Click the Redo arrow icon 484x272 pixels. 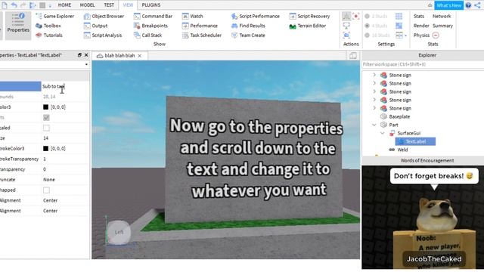[23, 5]
